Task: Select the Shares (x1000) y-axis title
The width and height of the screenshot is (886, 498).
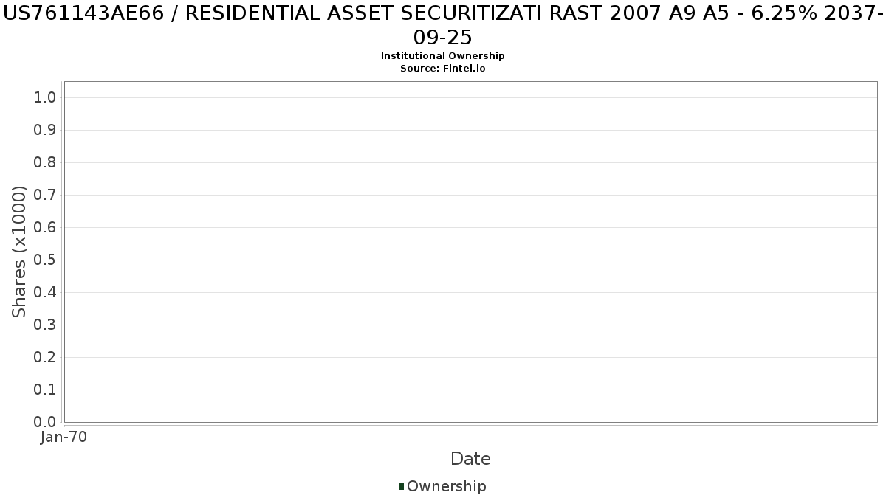Action: 19,252
